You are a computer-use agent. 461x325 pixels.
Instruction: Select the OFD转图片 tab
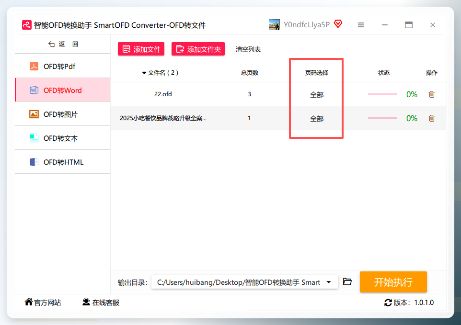[63, 114]
